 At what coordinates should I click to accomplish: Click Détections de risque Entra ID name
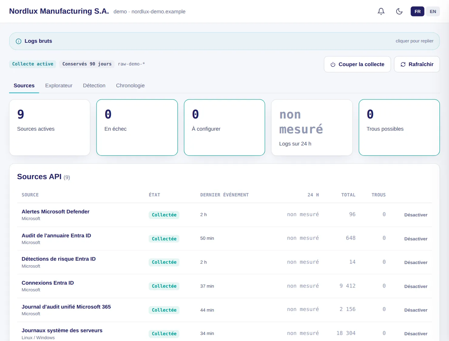point(59,259)
